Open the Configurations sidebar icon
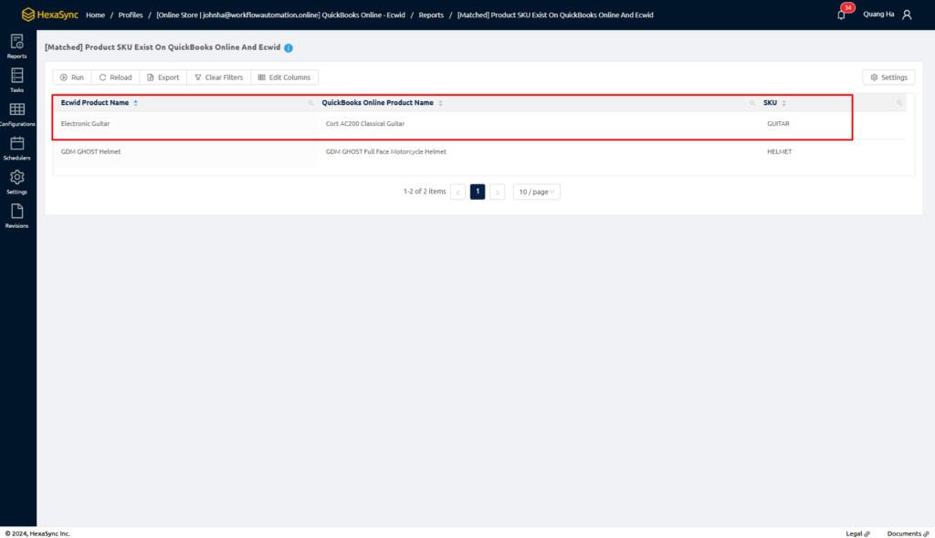Image resolution: width=935 pixels, height=538 pixels. point(16,114)
